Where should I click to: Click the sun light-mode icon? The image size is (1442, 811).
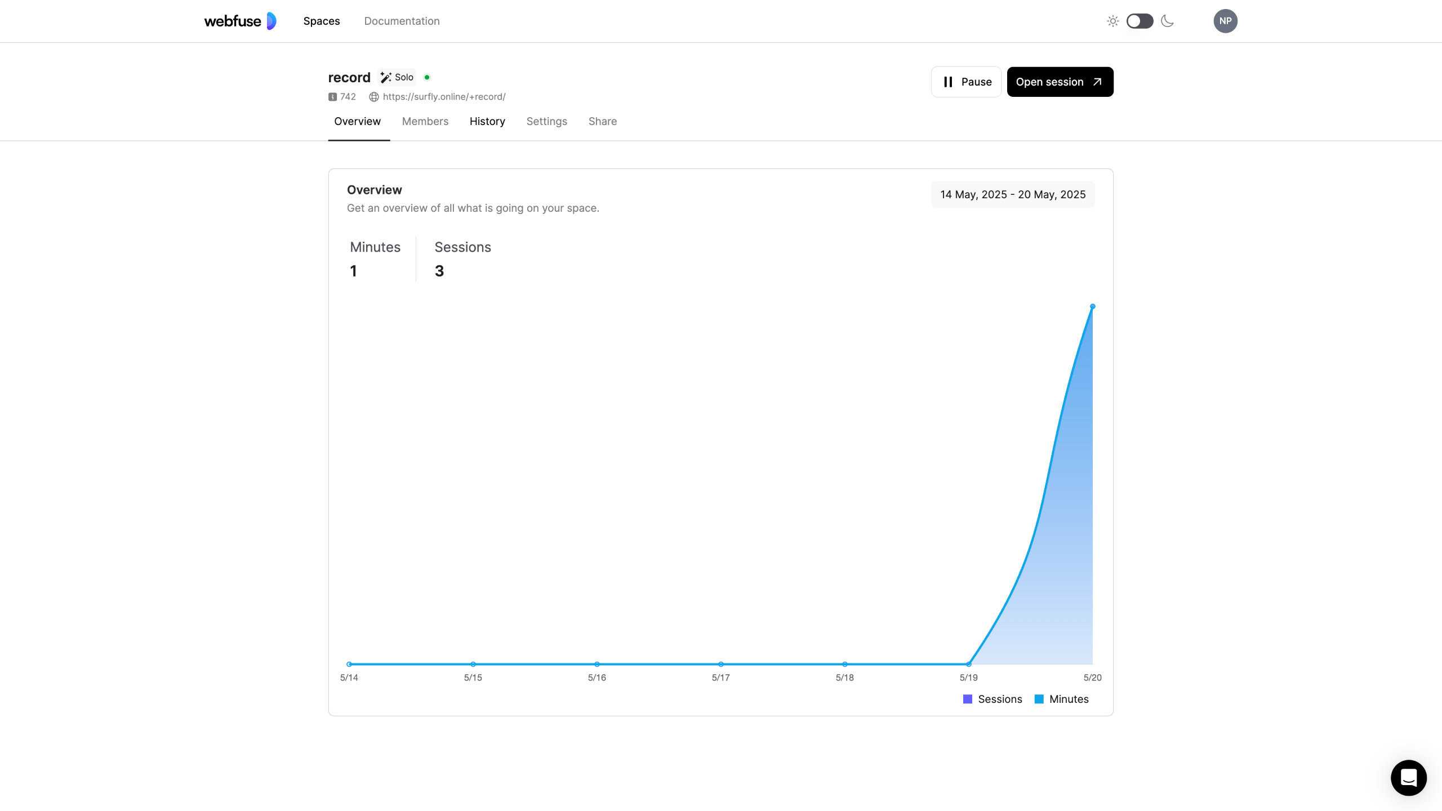point(1112,21)
